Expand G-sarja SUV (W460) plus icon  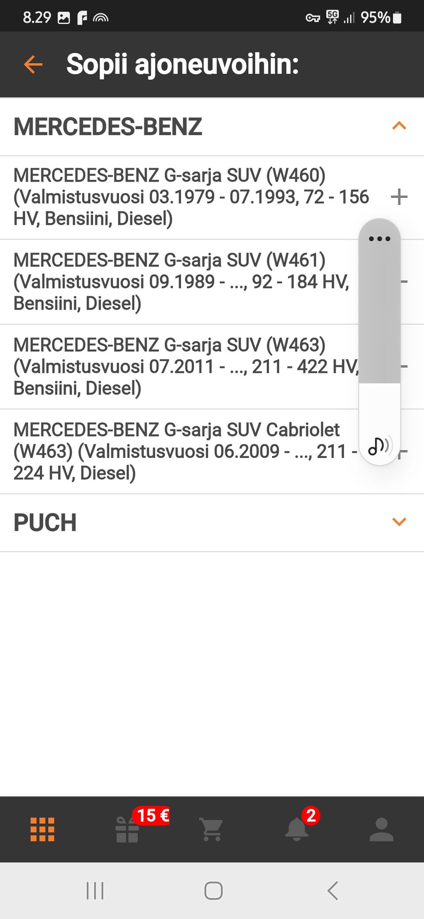pyautogui.click(x=399, y=197)
